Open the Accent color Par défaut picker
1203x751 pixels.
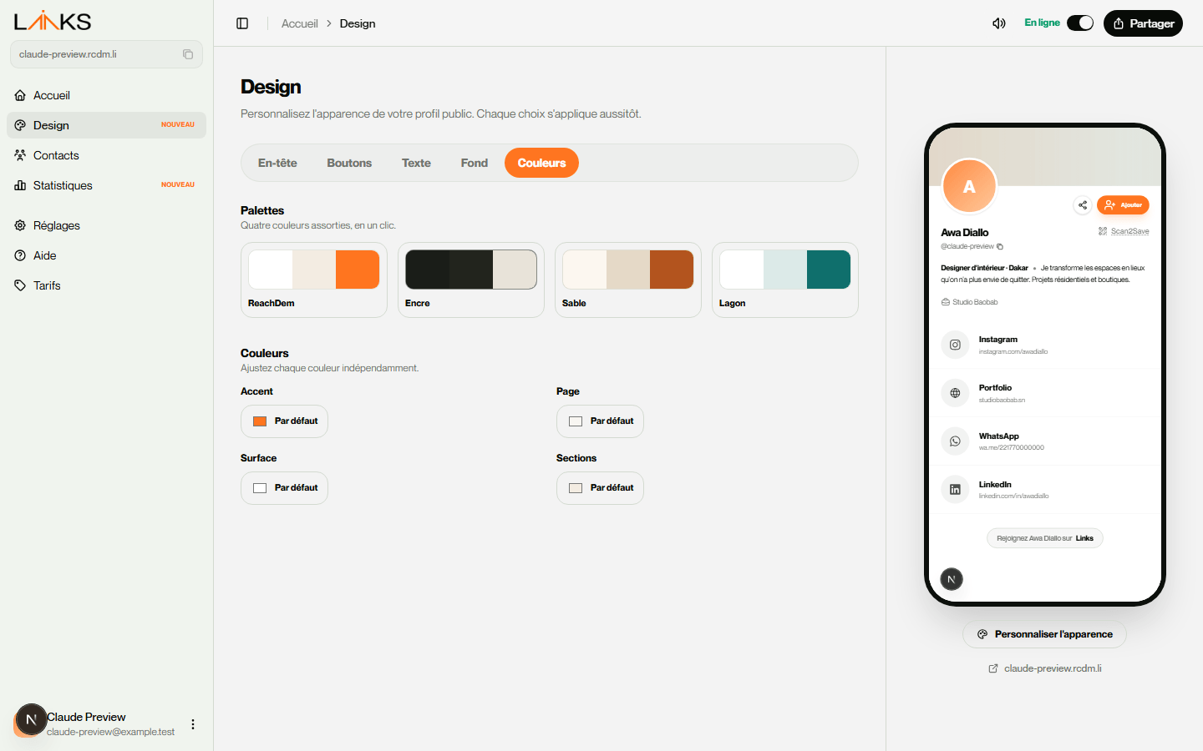click(x=284, y=421)
